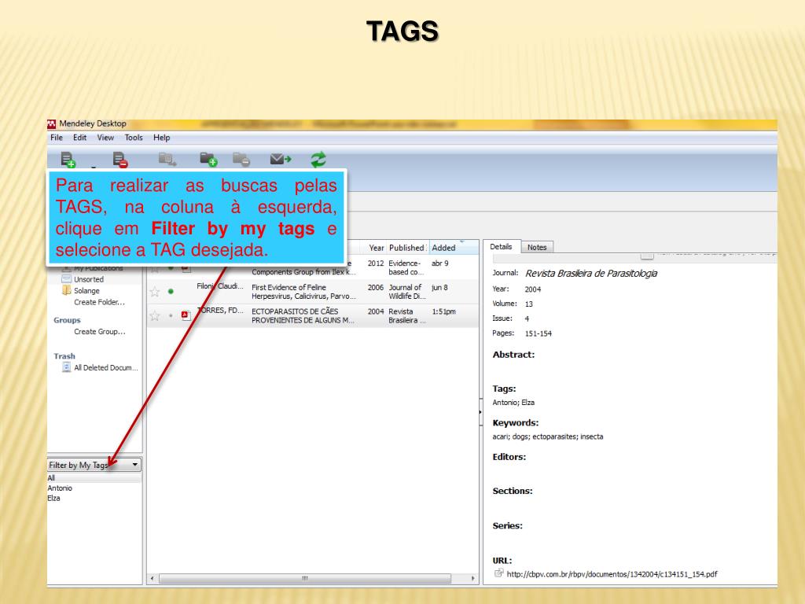Click the Remove Documents toolbar icon

tap(120, 159)
